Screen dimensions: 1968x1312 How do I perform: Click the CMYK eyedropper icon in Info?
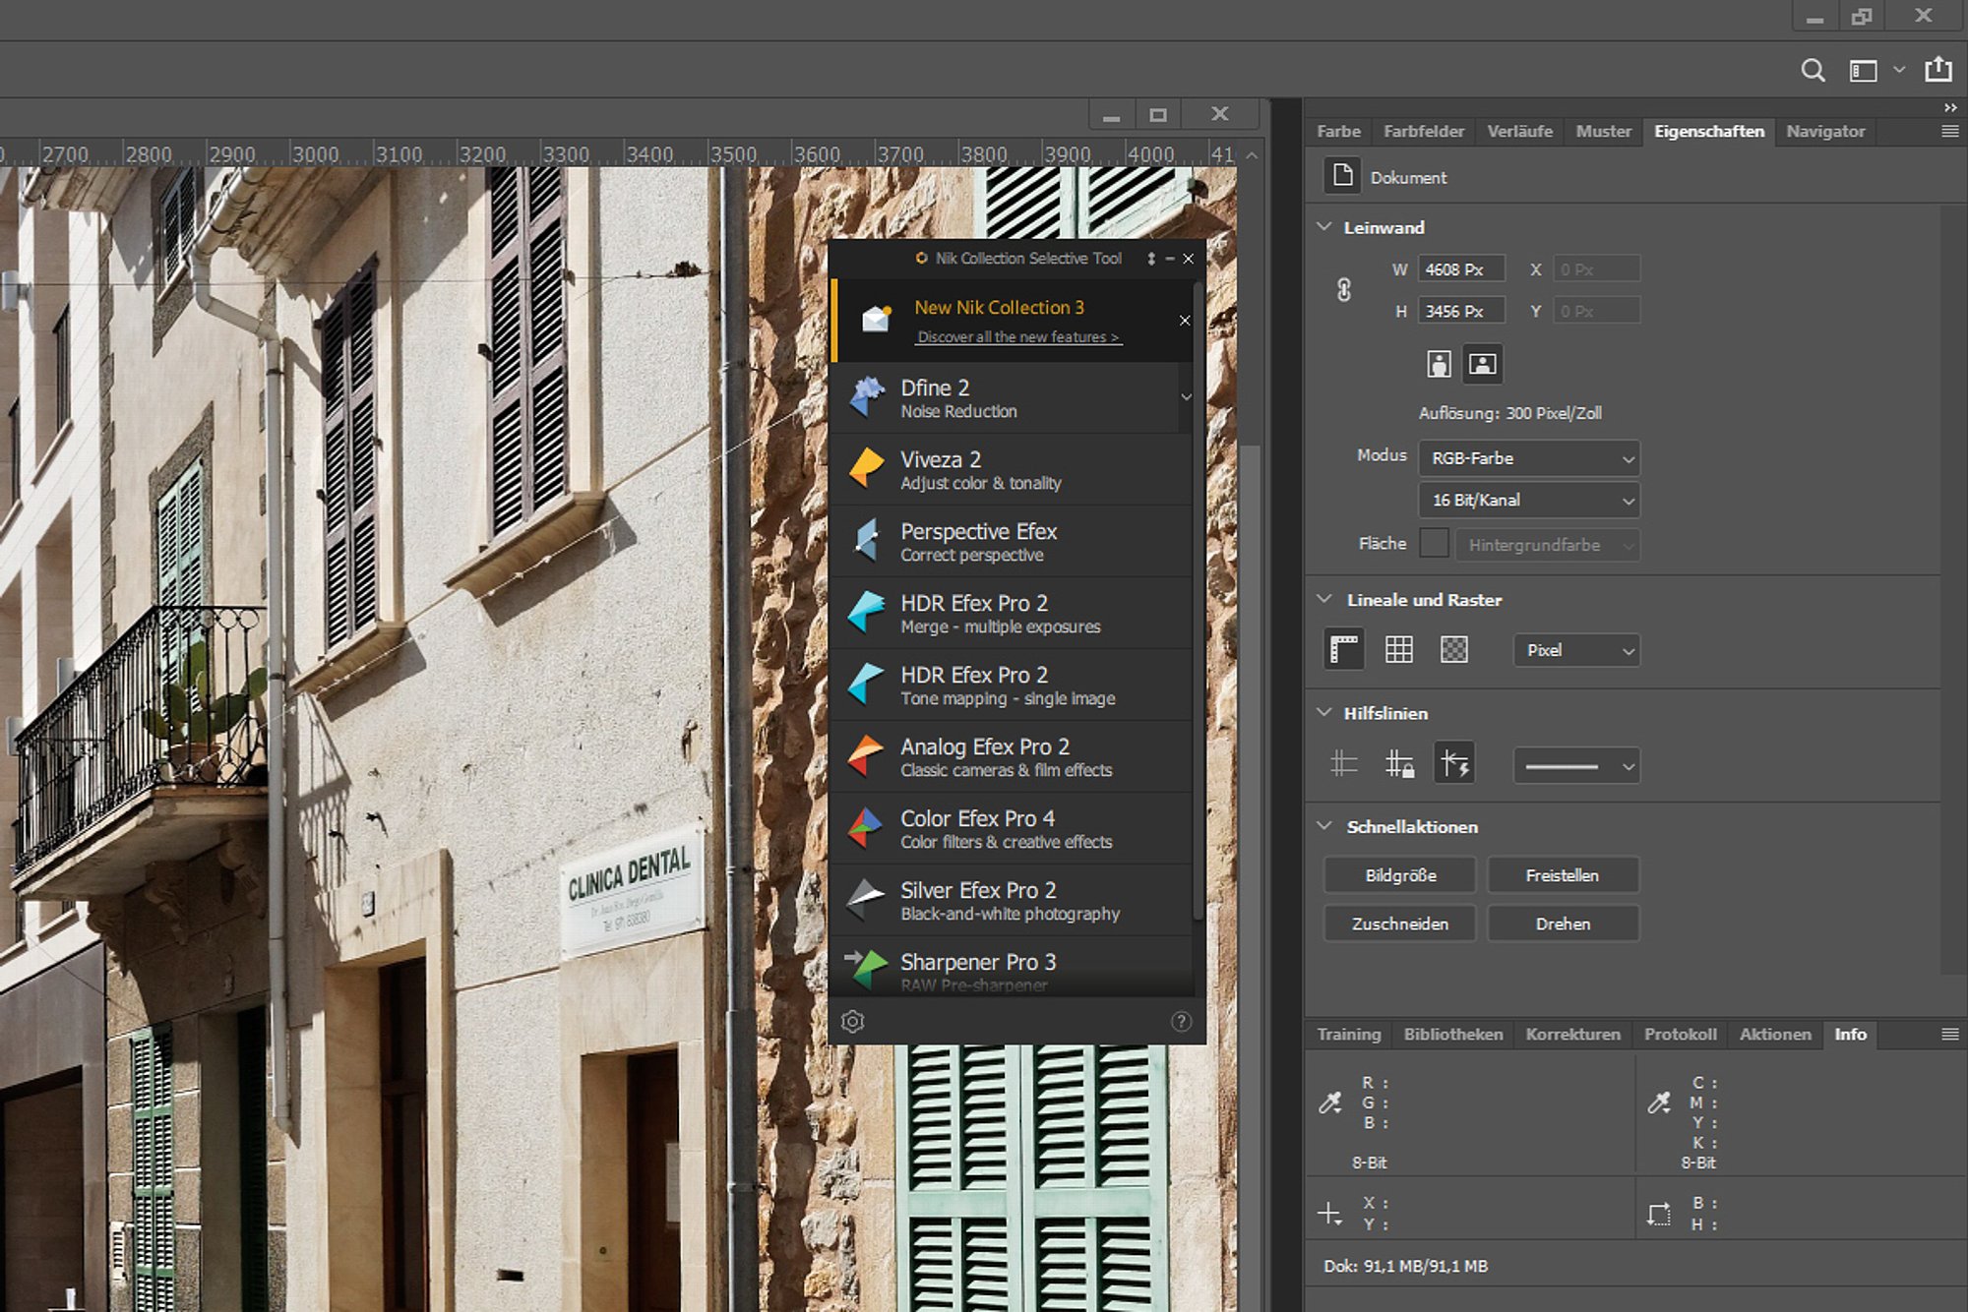pos(1659,1103)
